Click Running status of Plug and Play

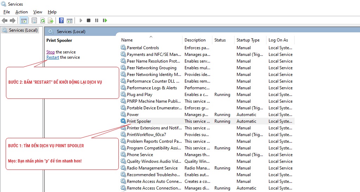click(222, 95)
